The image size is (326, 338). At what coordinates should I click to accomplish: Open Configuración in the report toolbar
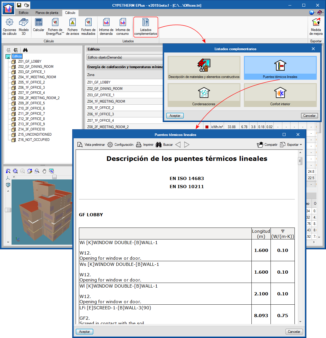(121, 145)
